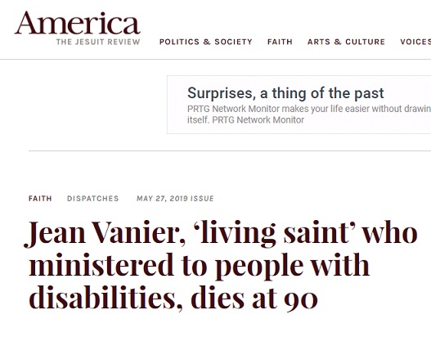
Task: Open the Voices navigation item
Action: point(415,42)
